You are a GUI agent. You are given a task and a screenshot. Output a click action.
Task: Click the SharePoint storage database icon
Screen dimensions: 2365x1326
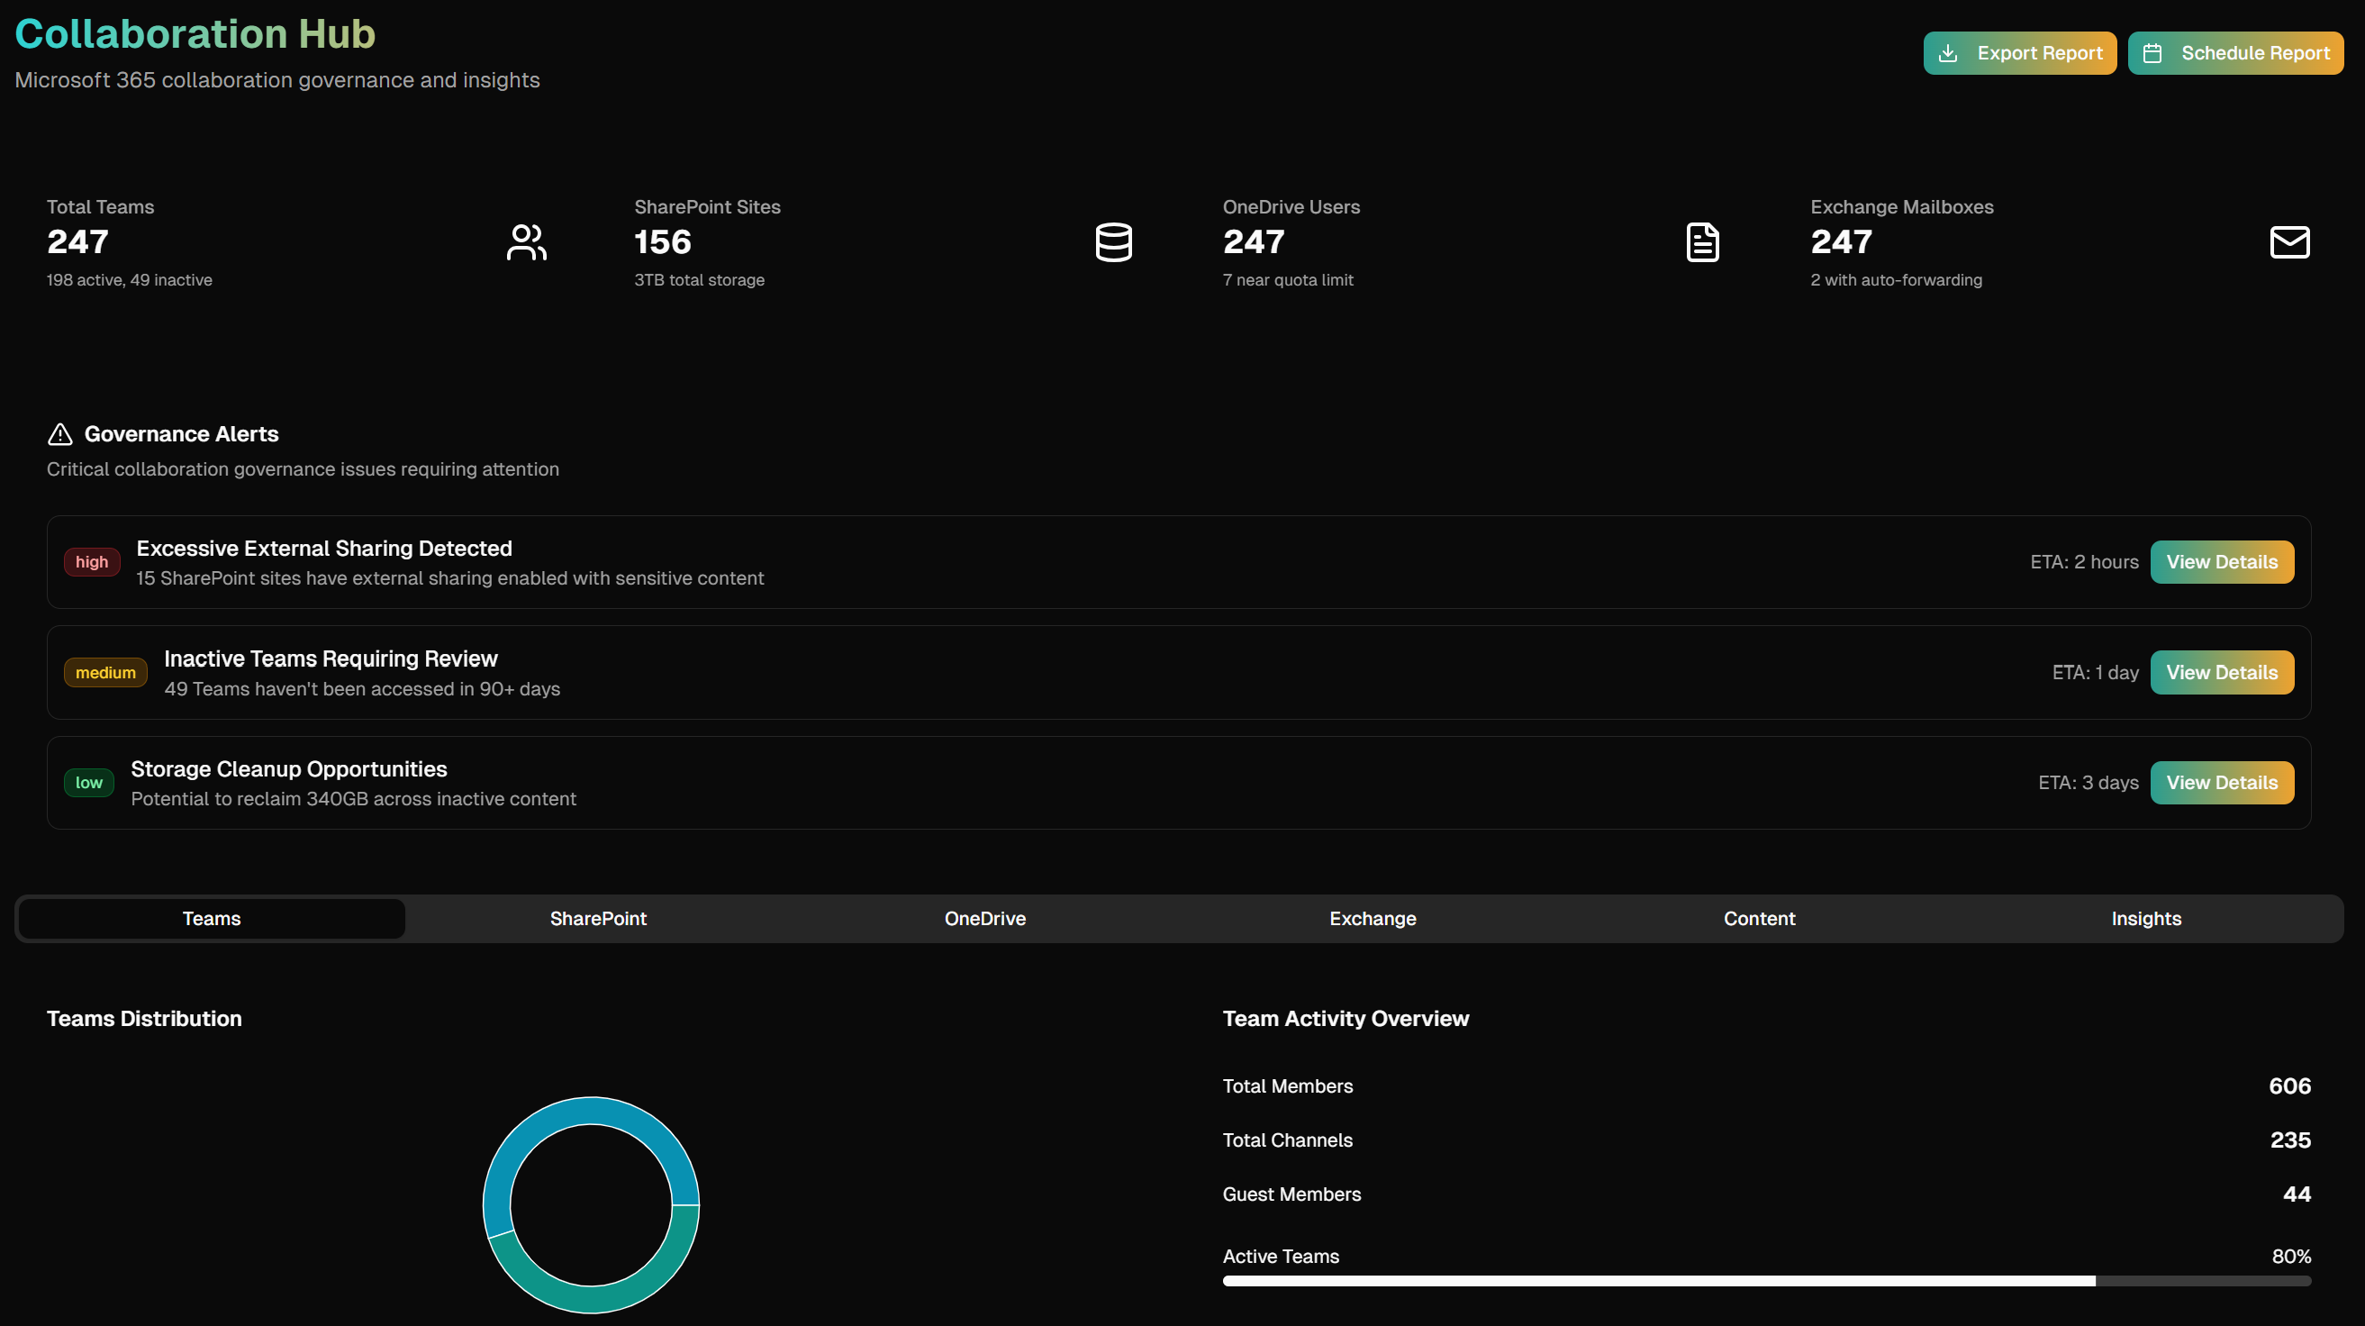coord(1114,242)
